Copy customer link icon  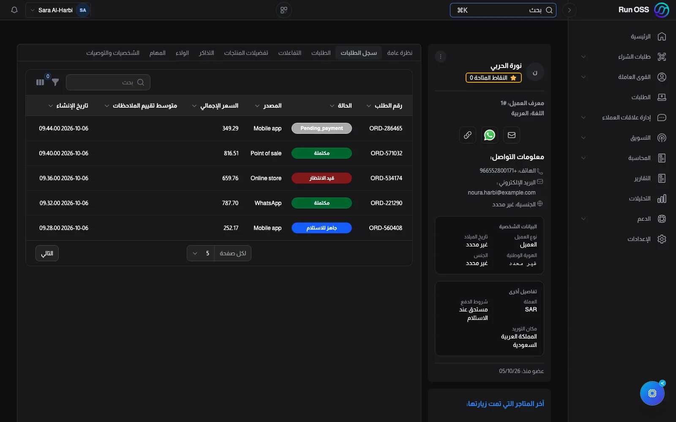click(x=468, y=135)
